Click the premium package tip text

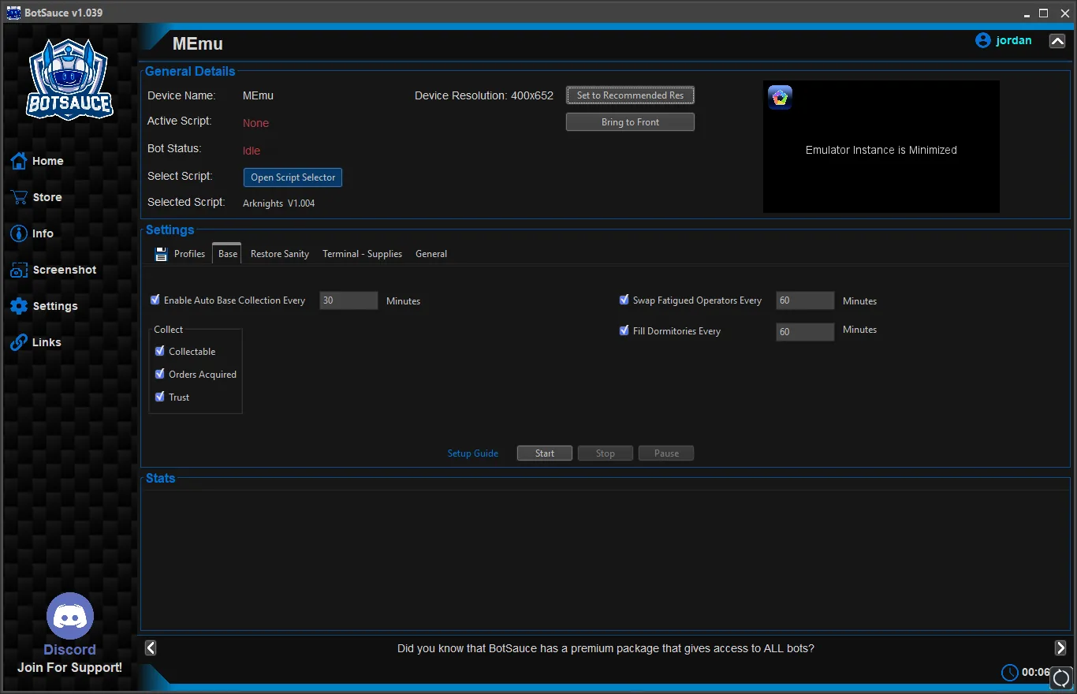[x=606, y=648]
